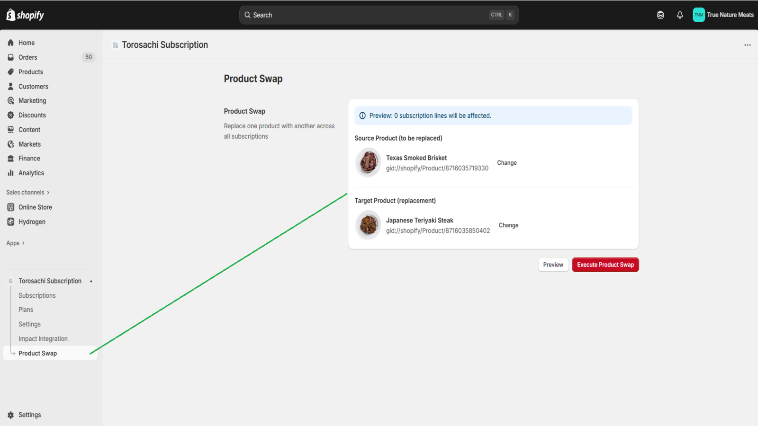Click the Content icon
Screen dimensions: 758x426
(10, 130)
